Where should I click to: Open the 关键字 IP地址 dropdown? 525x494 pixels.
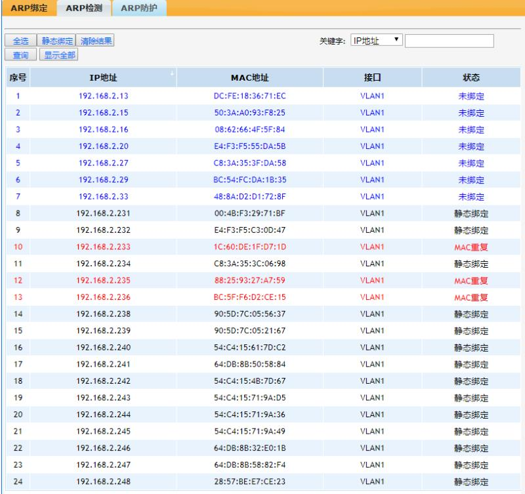[376, 41]
